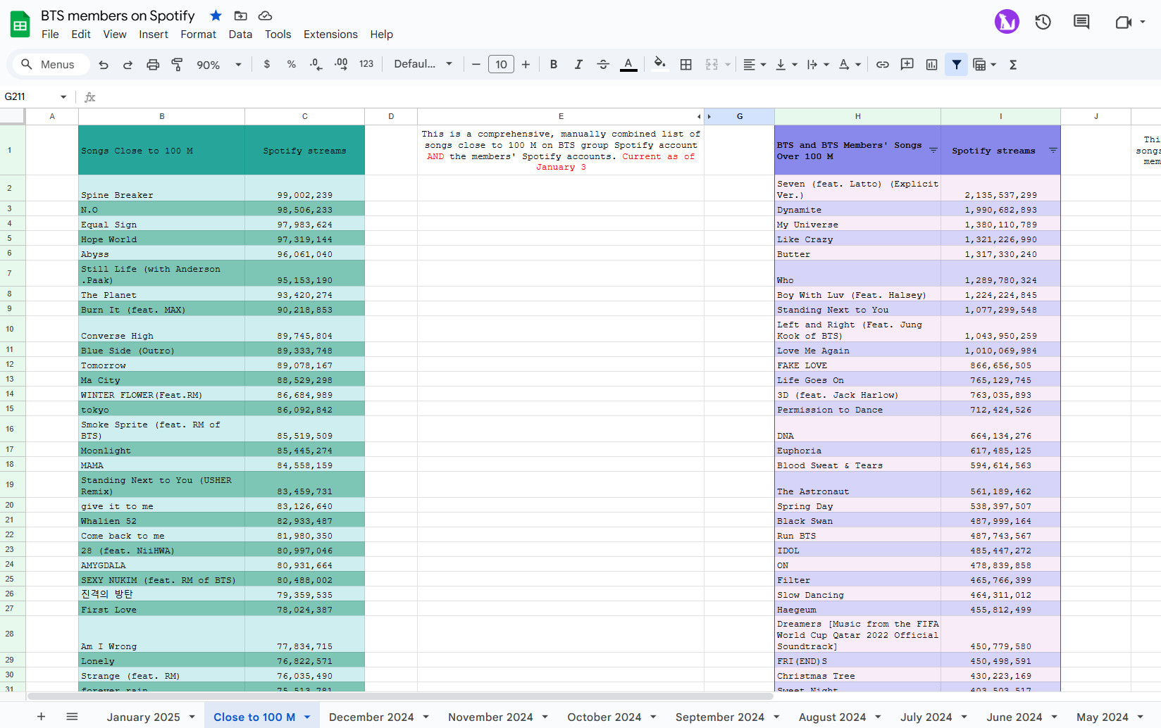Open vertical align dropdown
The image size is (1161, 728).
coord(786,64)
